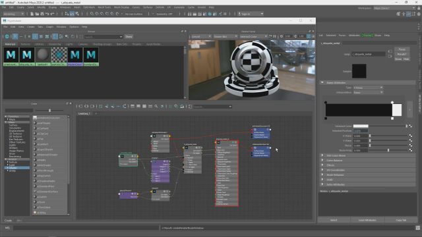This screenshot has height=237, width=422.
Task: Click the Hypershade render toggle icon
Action: tap(7, 37)
